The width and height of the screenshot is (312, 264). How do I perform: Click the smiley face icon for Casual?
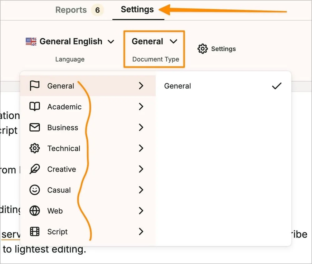[34, 190]
